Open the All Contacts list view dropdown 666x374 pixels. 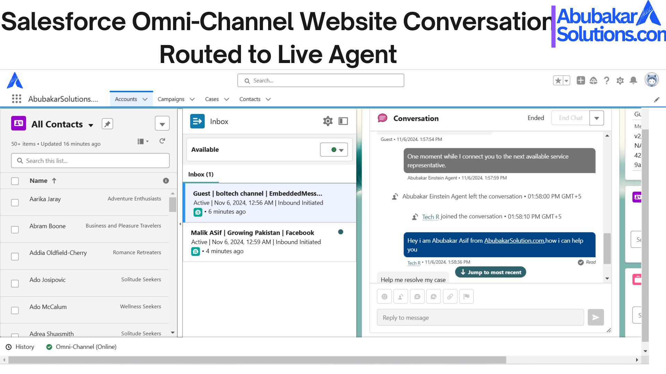point(91,125)
